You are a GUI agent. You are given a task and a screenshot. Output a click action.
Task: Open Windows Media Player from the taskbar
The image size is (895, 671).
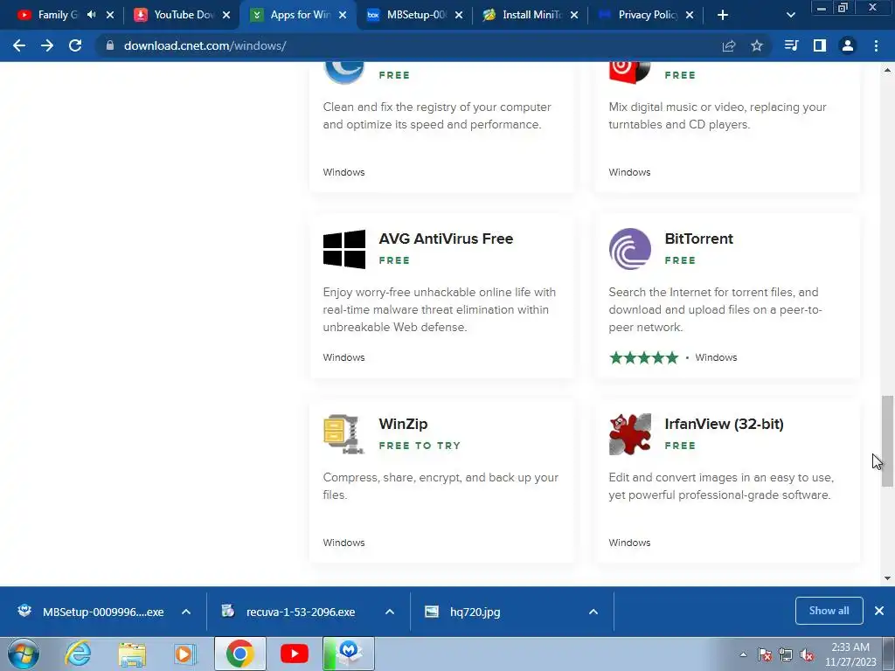184,654
